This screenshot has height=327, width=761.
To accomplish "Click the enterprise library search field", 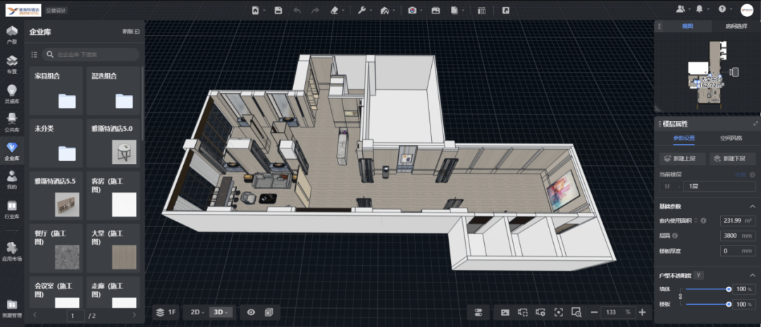I will pos(92,54).
